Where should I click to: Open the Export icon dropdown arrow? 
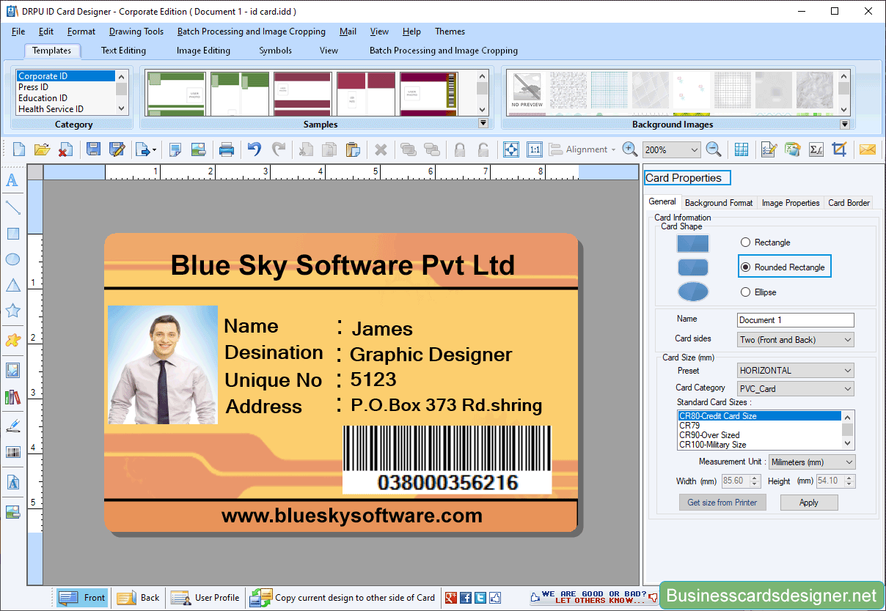[x=154, y=150]
